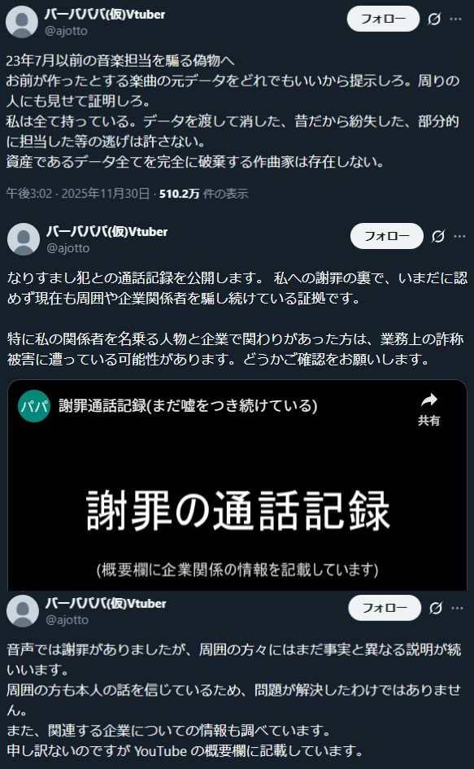Open the @ajotto handle on the first tweet
This screenshot has height=769, width=474.
click(x=66, y=31)
